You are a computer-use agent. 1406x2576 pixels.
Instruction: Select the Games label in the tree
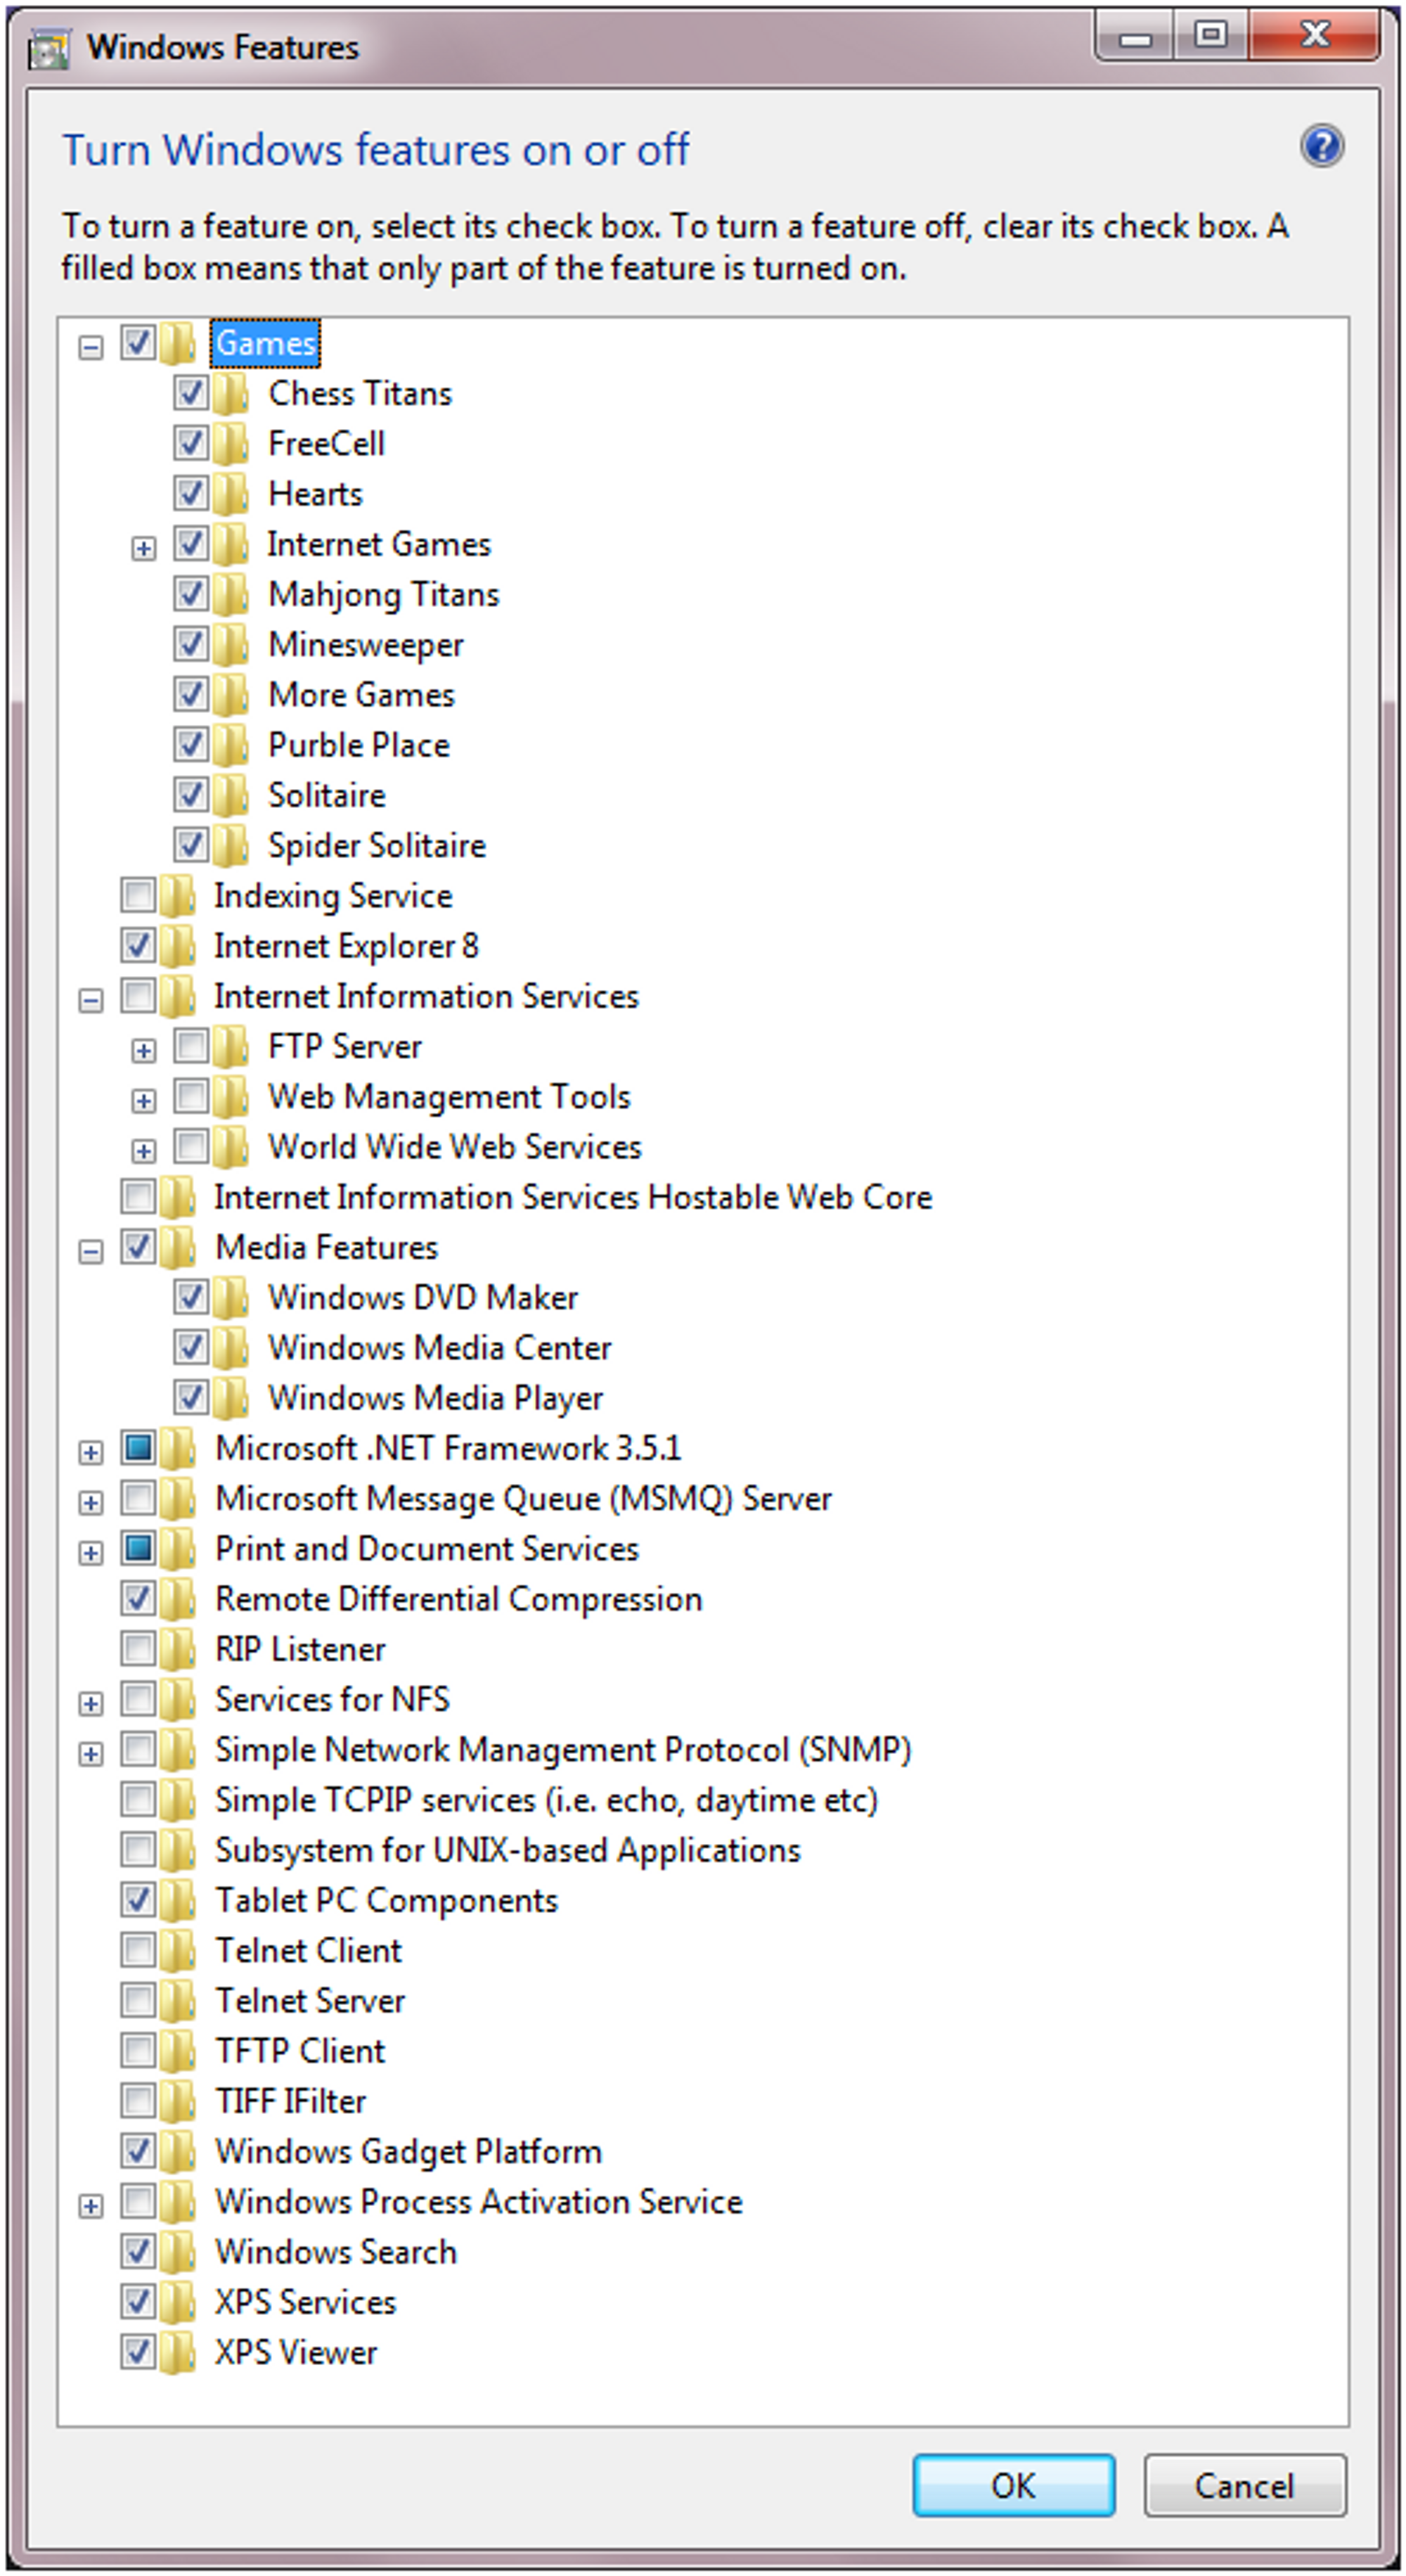(265, 343)
